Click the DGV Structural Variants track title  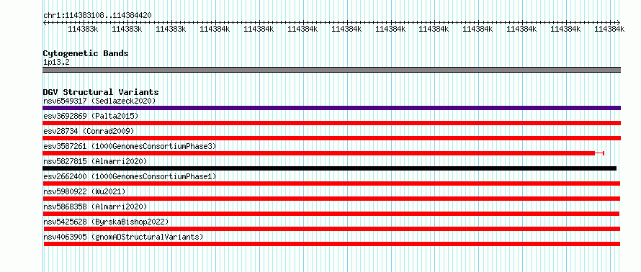(101, 92)
